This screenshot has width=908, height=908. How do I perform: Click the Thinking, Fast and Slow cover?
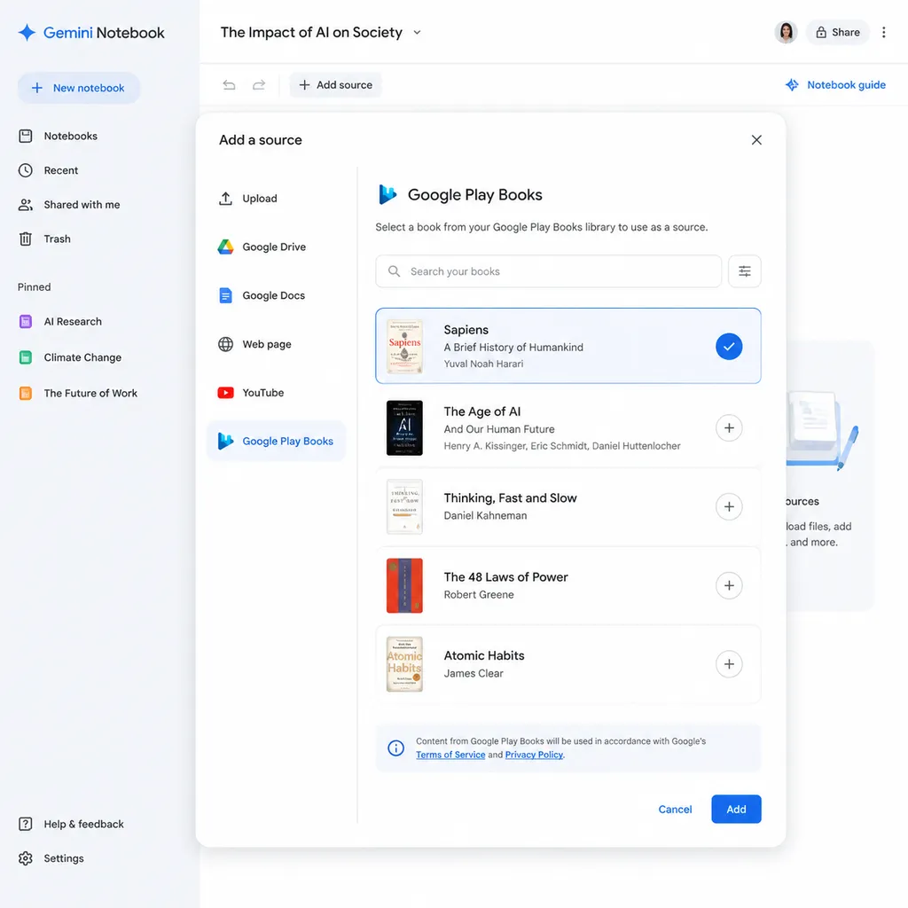404,506
